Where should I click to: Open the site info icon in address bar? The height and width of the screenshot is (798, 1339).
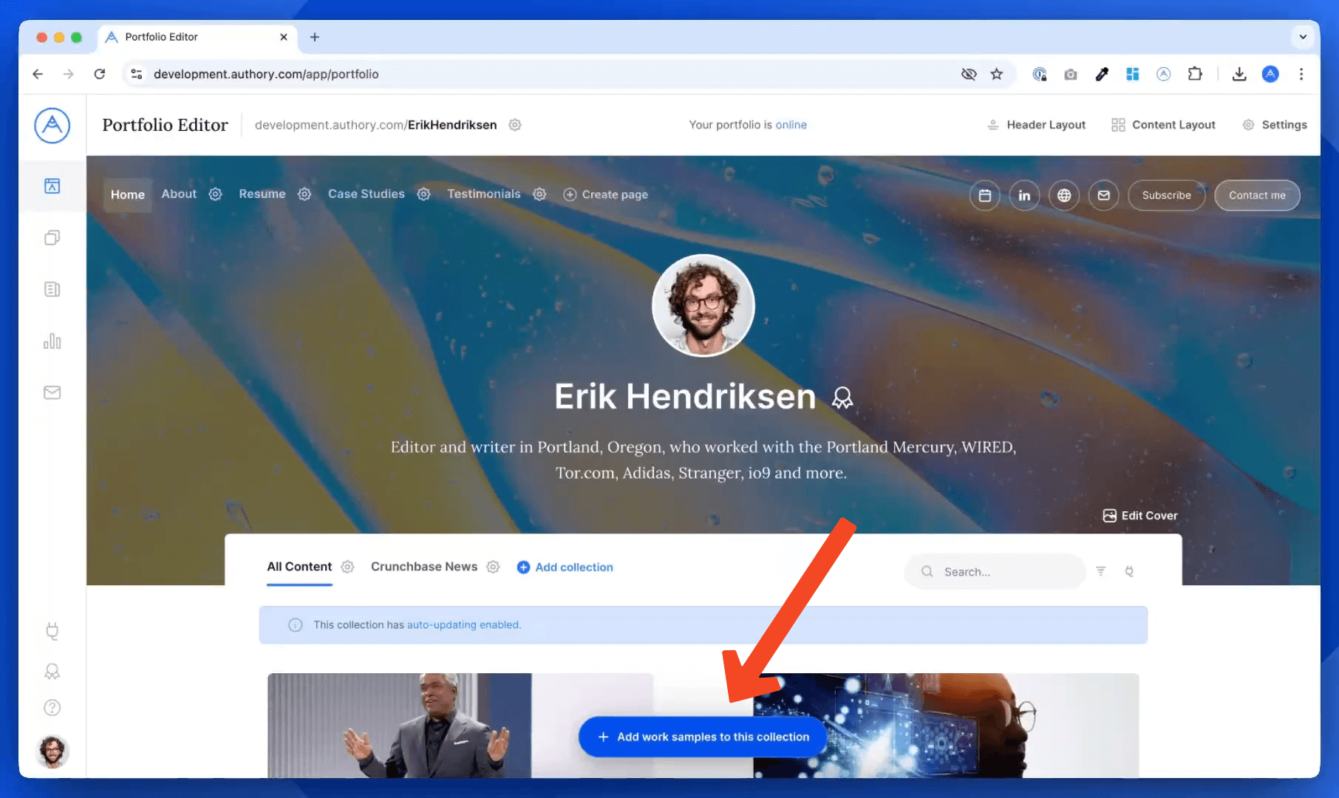tap(137, 74)
